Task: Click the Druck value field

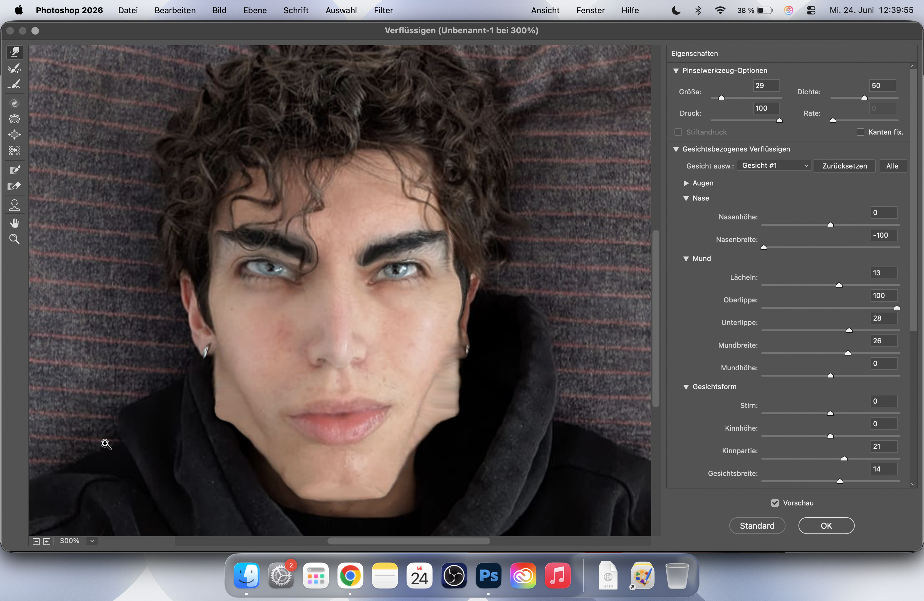Action: (x=766, y=108)
